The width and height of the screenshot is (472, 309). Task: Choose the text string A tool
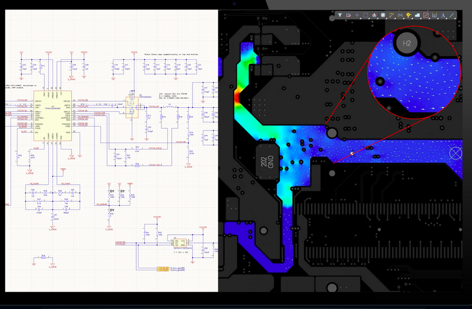(443, 15)
